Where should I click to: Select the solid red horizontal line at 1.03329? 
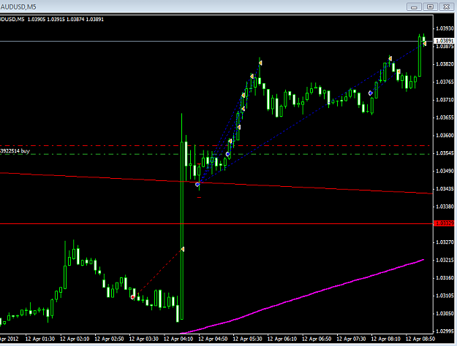point(216,223)
